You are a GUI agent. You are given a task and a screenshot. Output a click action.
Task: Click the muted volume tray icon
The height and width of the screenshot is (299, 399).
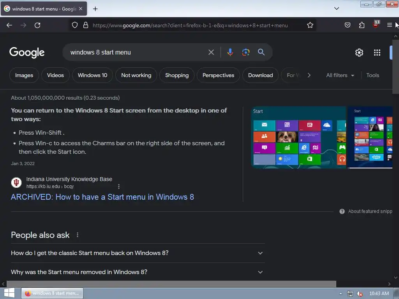(x=360, y=294)
